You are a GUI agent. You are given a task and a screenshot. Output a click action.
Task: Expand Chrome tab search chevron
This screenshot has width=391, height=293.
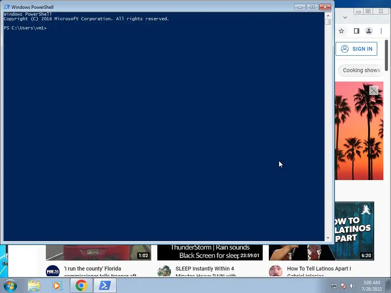(345, 18)
